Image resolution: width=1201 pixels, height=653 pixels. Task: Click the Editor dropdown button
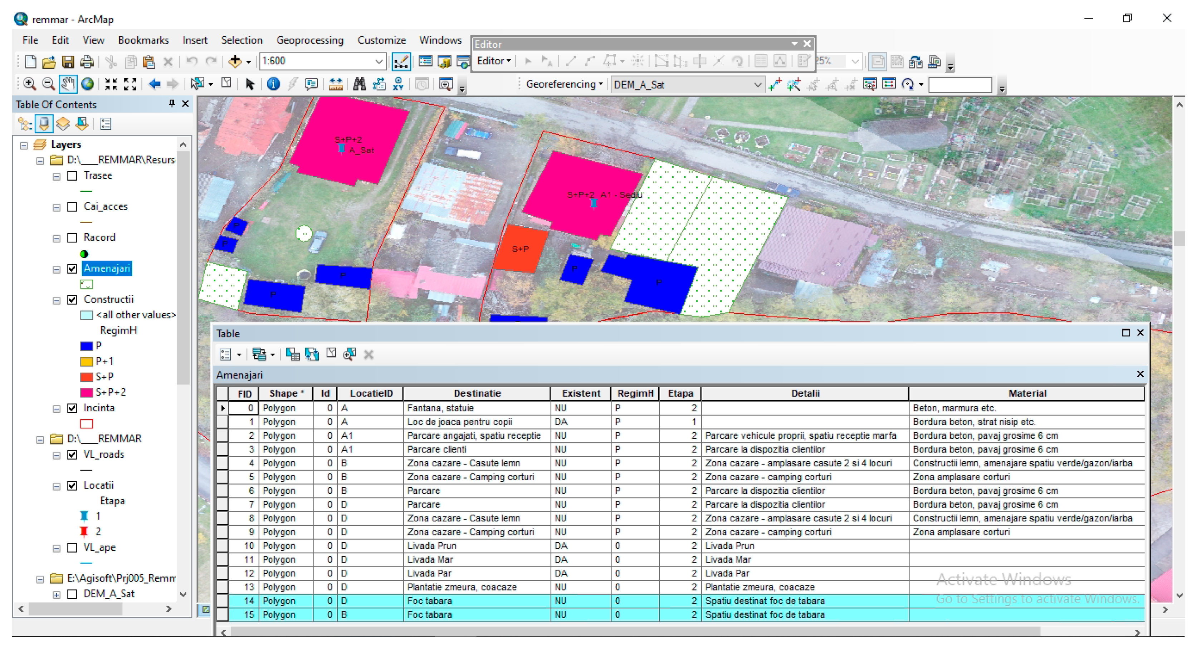(494, 61)
